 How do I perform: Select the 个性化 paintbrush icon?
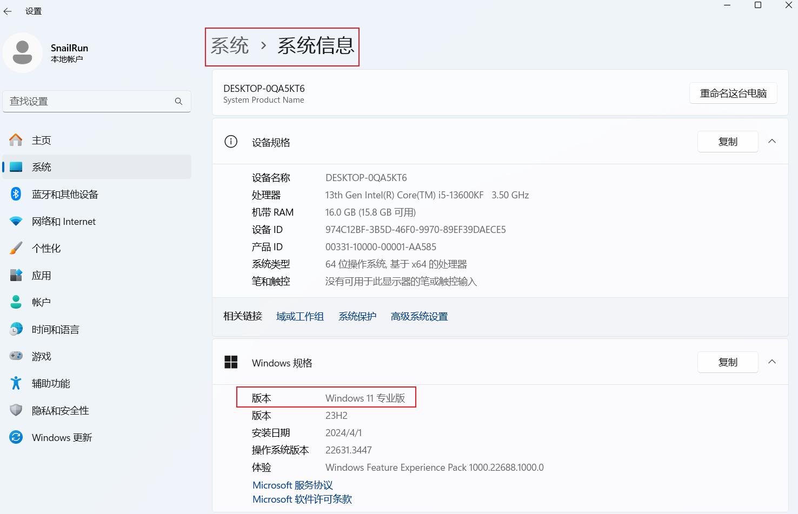coord(16,248)
